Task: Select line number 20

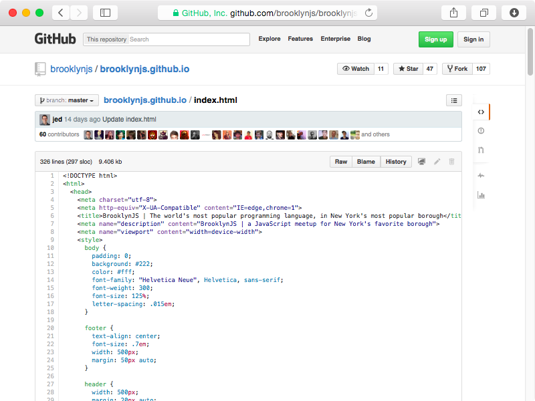Action: pos(51,328)
